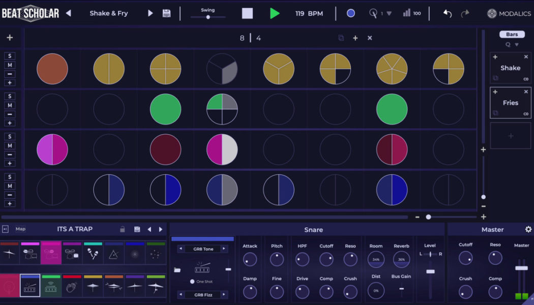Select the triangle instrument pad
This screenshot has width=534, height=305.
click(113, 254)
